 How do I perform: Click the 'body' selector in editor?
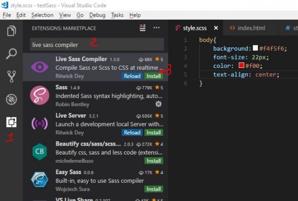206,40
